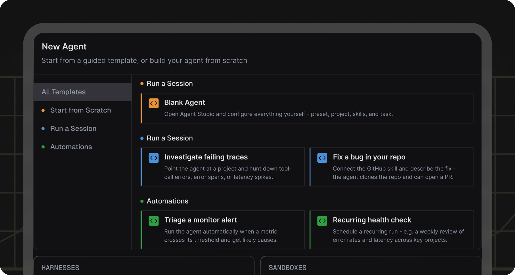Select the Triage a monitor alert template
This screenshot has height=275, width=515.
pyautogui.click(x=223, y=229)
